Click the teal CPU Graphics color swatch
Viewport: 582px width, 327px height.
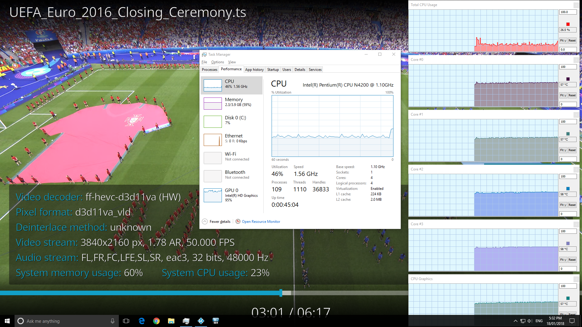(568, 298)
